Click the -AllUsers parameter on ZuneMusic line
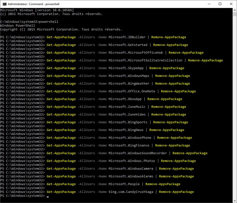This screenshot has width=237, height=203. click(x=87, y=107)
